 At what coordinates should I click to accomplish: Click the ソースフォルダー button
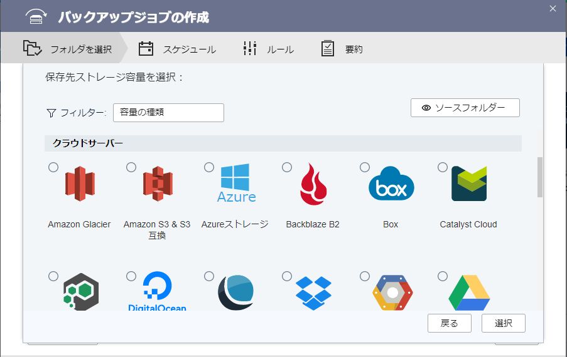pos(465,108)
